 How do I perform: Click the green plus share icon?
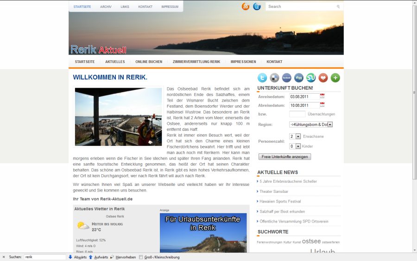tap(335, 78)
